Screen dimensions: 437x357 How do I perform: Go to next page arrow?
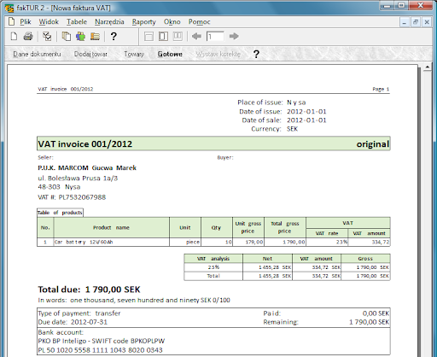(234, 37)
